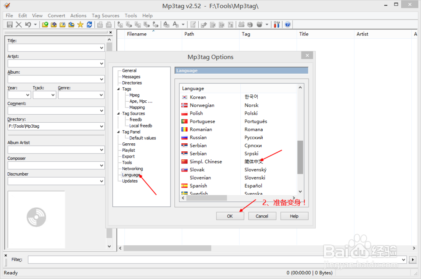Close the tag panel with its small x
Image resolution: width=421 pixels, height=279 pixels.
[111, 32]
